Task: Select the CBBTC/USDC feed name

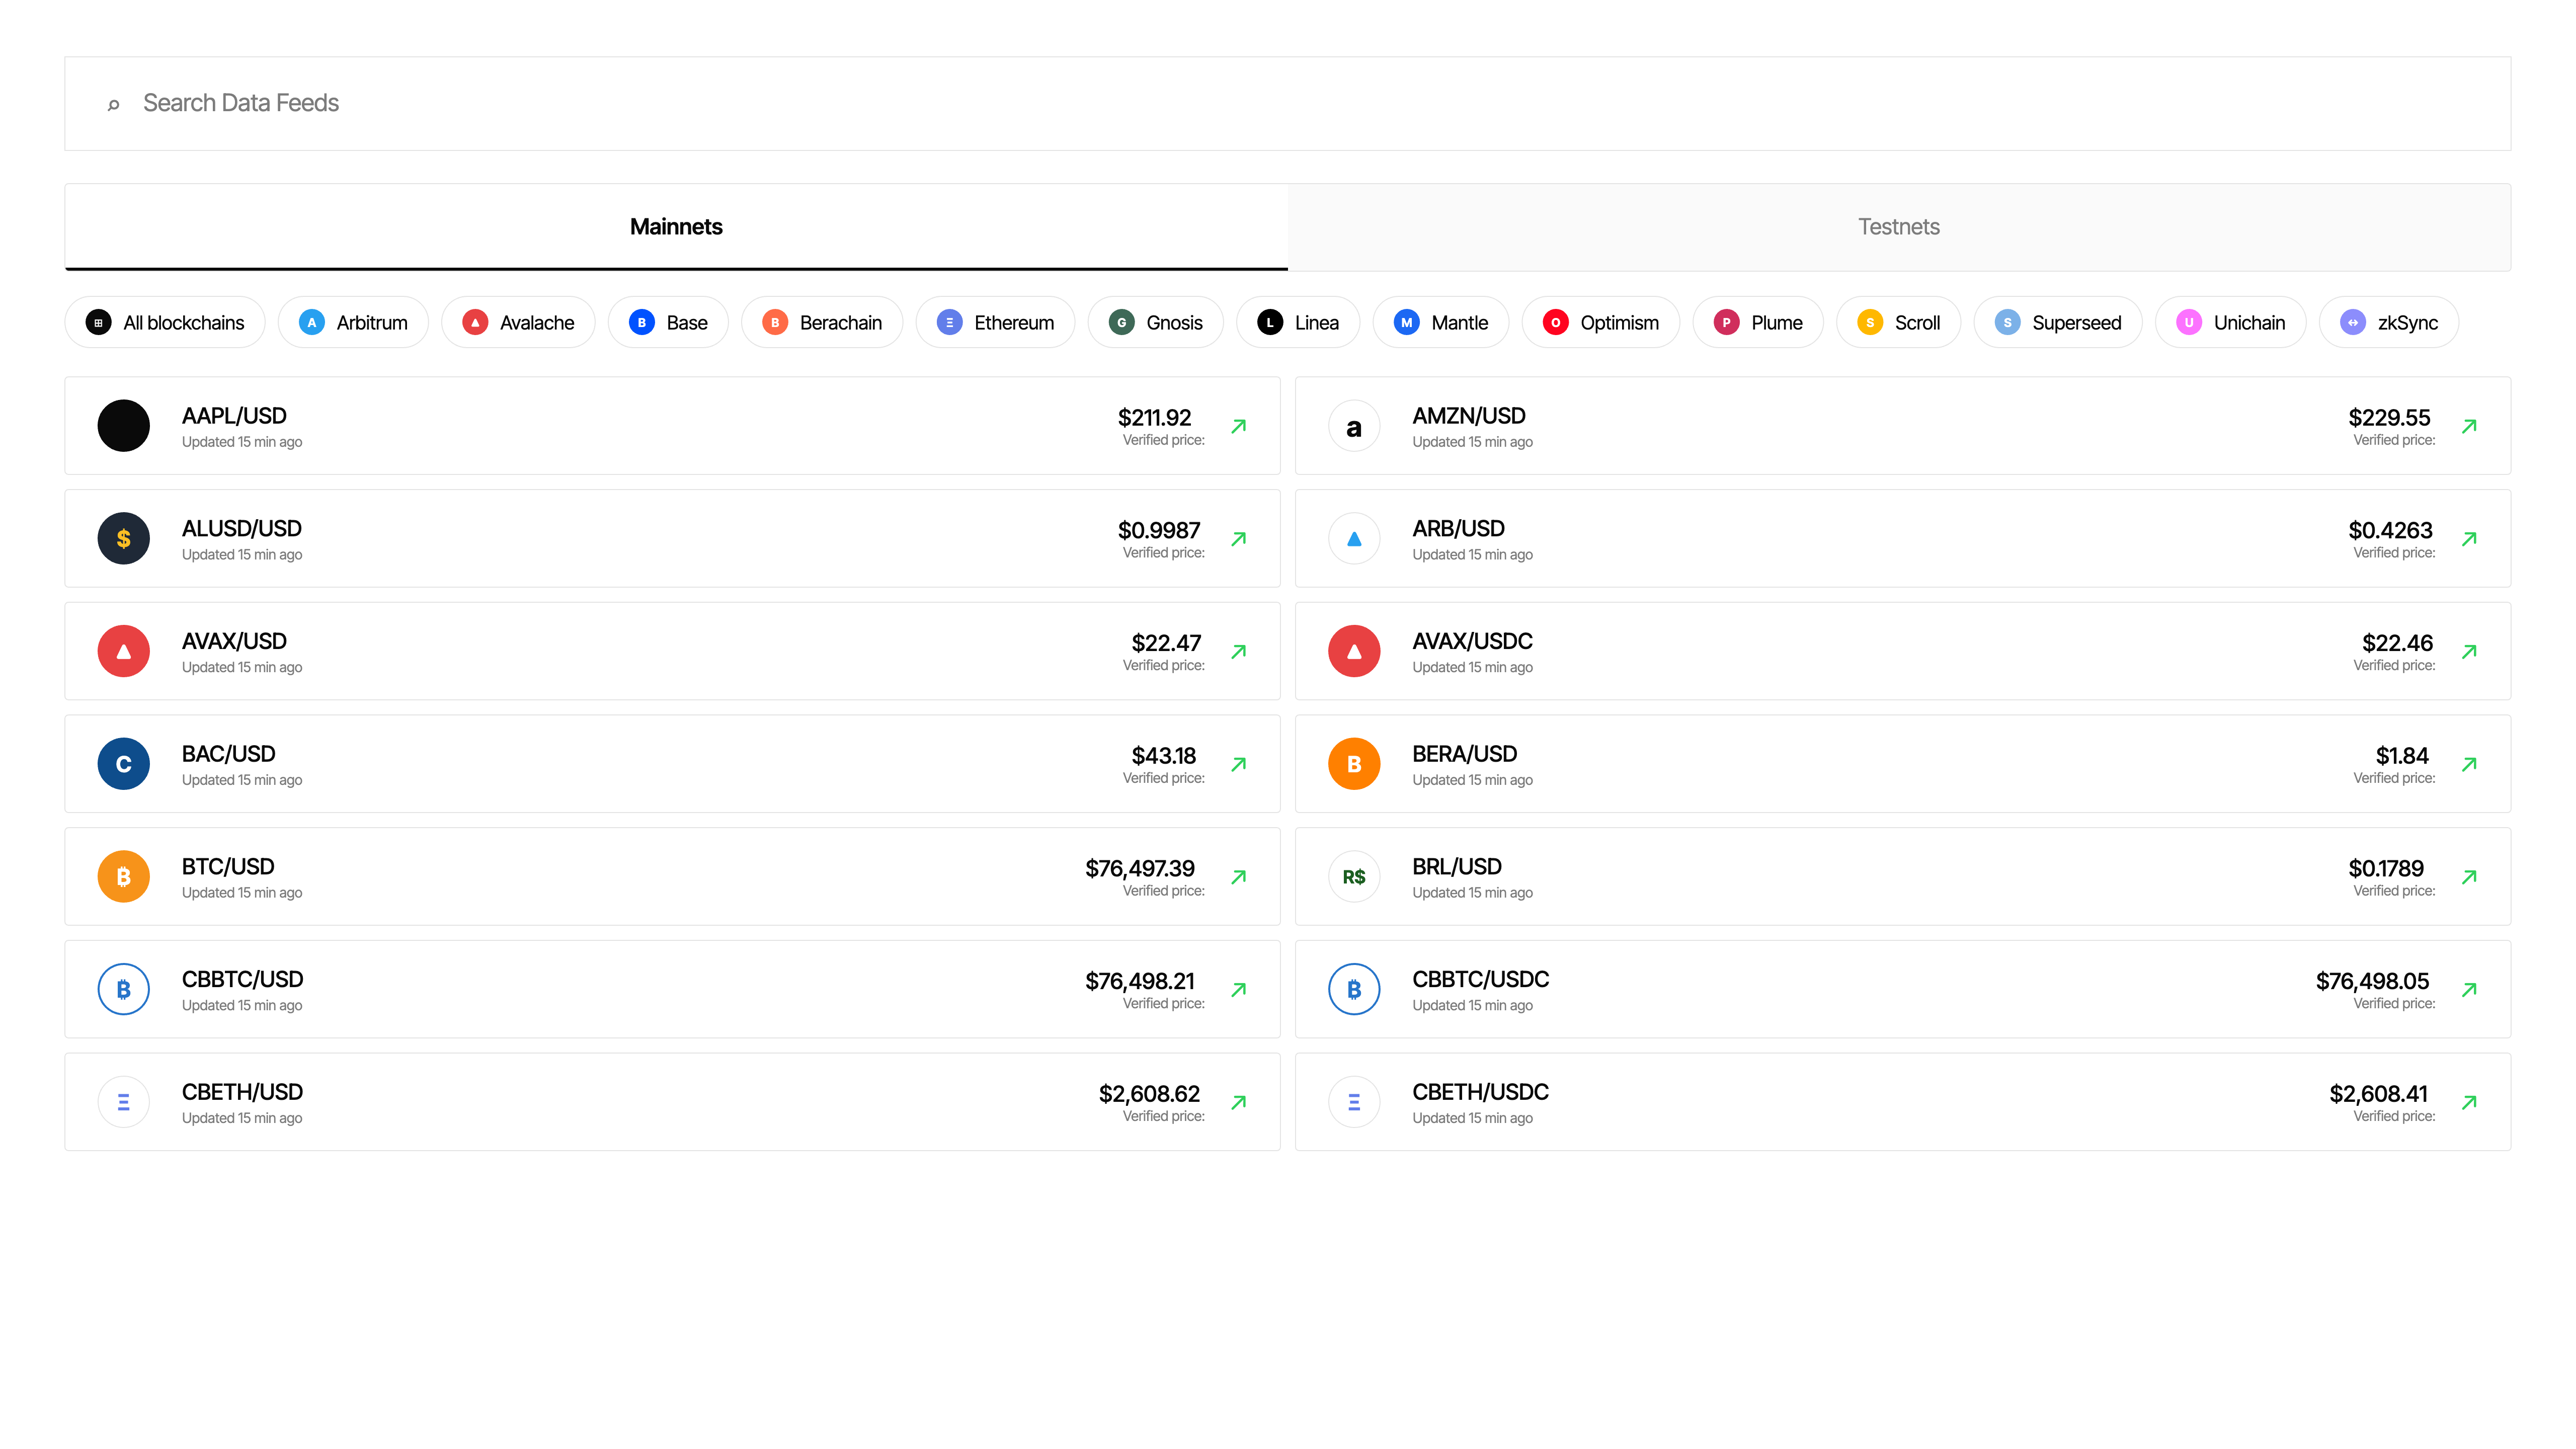Action: (1480, 980)
